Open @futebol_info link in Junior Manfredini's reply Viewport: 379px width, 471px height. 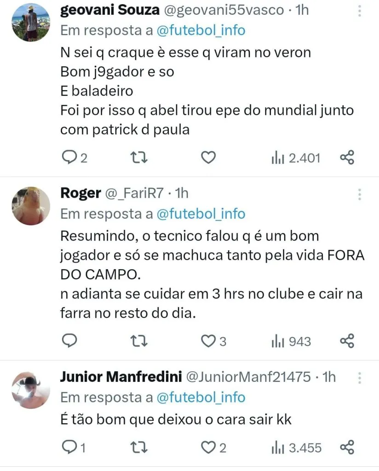tap(201, 397)
